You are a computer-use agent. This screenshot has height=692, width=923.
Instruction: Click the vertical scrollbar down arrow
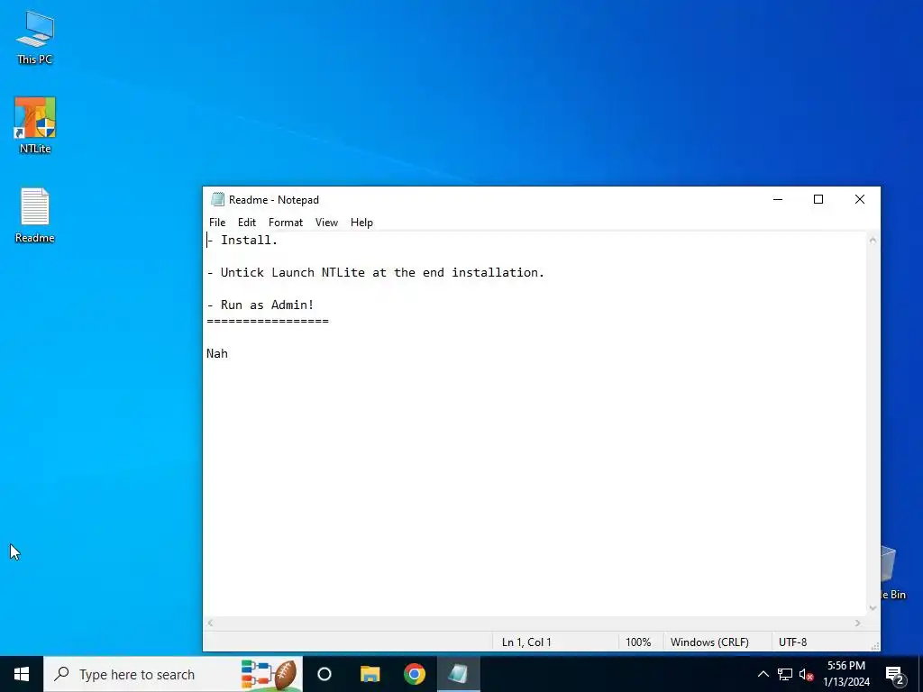pos(873,608)
